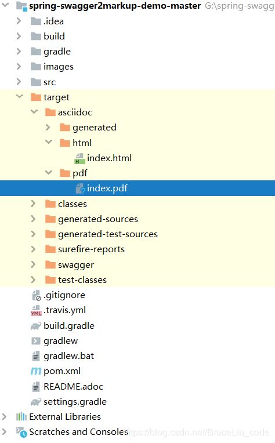Viewport: 275px width, 443px height.
Task: Collapse the project root node chevron
Action: point(5,5)
